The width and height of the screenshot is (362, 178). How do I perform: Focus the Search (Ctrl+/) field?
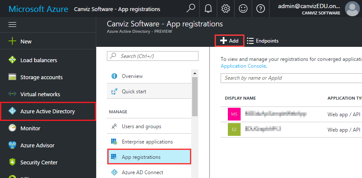152,56
